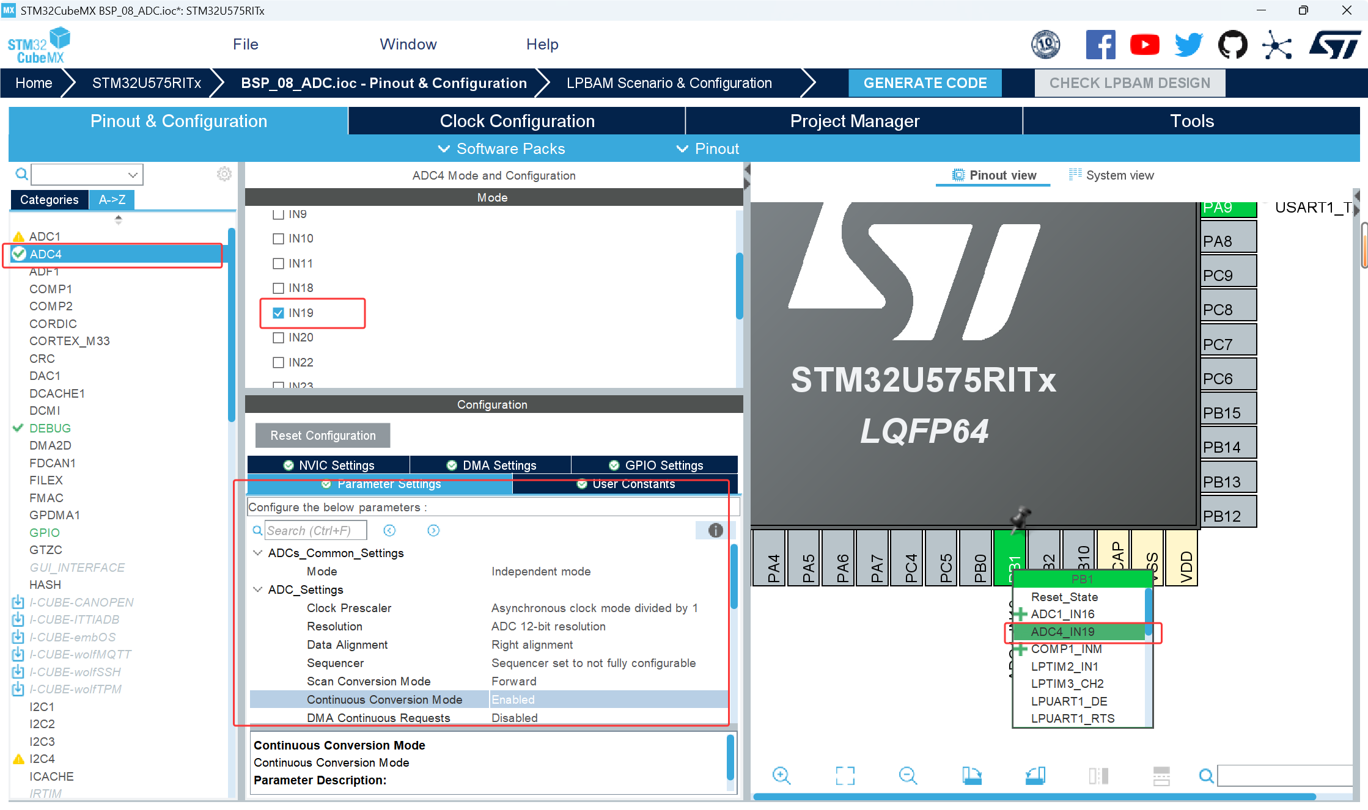Check the IN11 channel checkbox
Image resolution: width=1368 pixels, height=810 pixels.
pyautogui.click(x=278, y=263)
